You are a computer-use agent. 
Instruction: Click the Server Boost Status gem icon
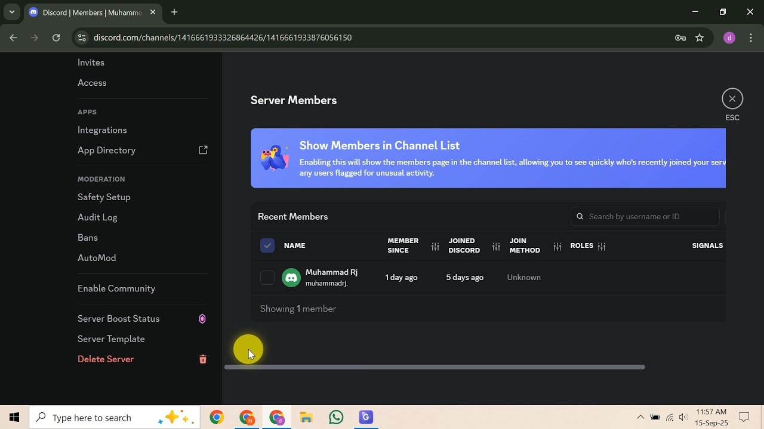coord(202,319)
